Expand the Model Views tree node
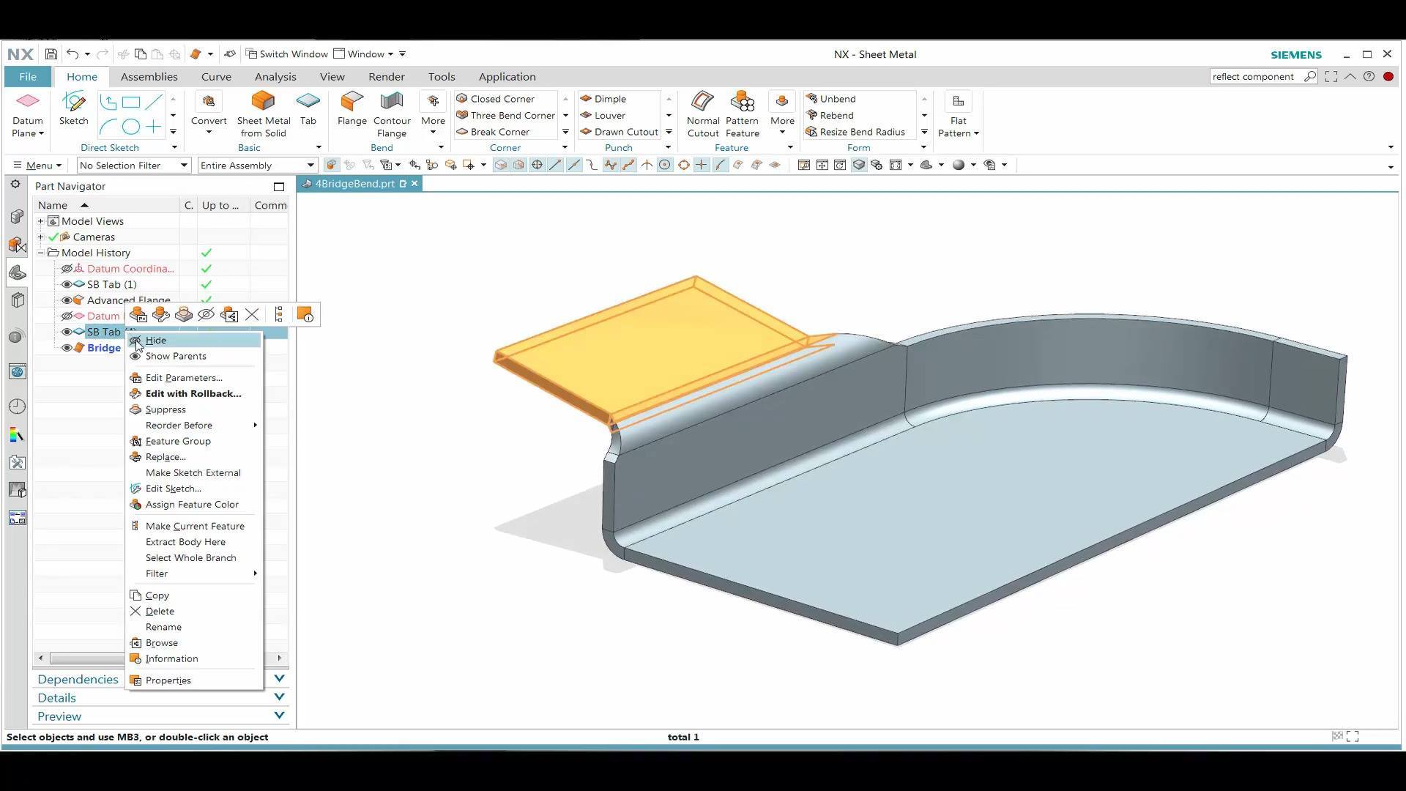 pyautogui.click(x=41, y=221)
